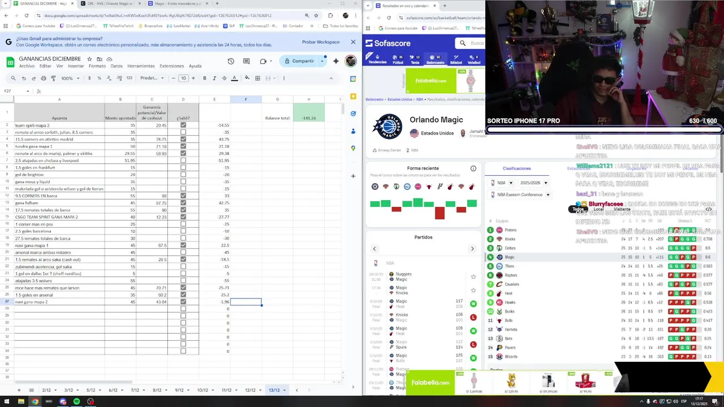Open the cell name box dropdown
Viewport: 724px width, 407px height.
click(x=27, y=91)
